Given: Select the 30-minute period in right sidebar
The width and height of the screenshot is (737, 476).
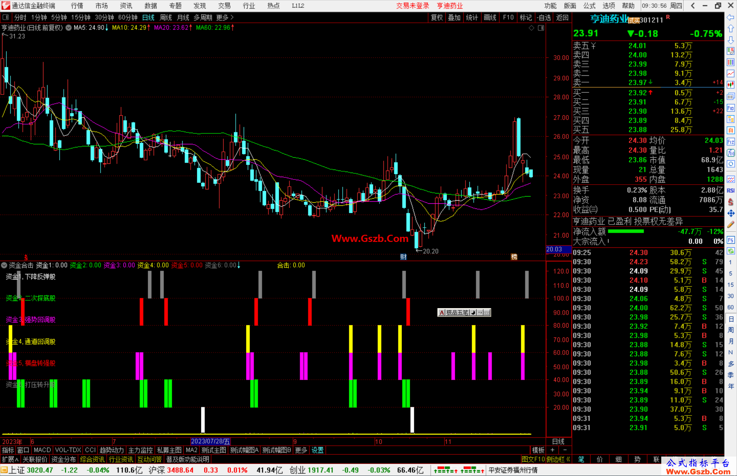Looking at the screenshot, I should click(x=731, y=296).
